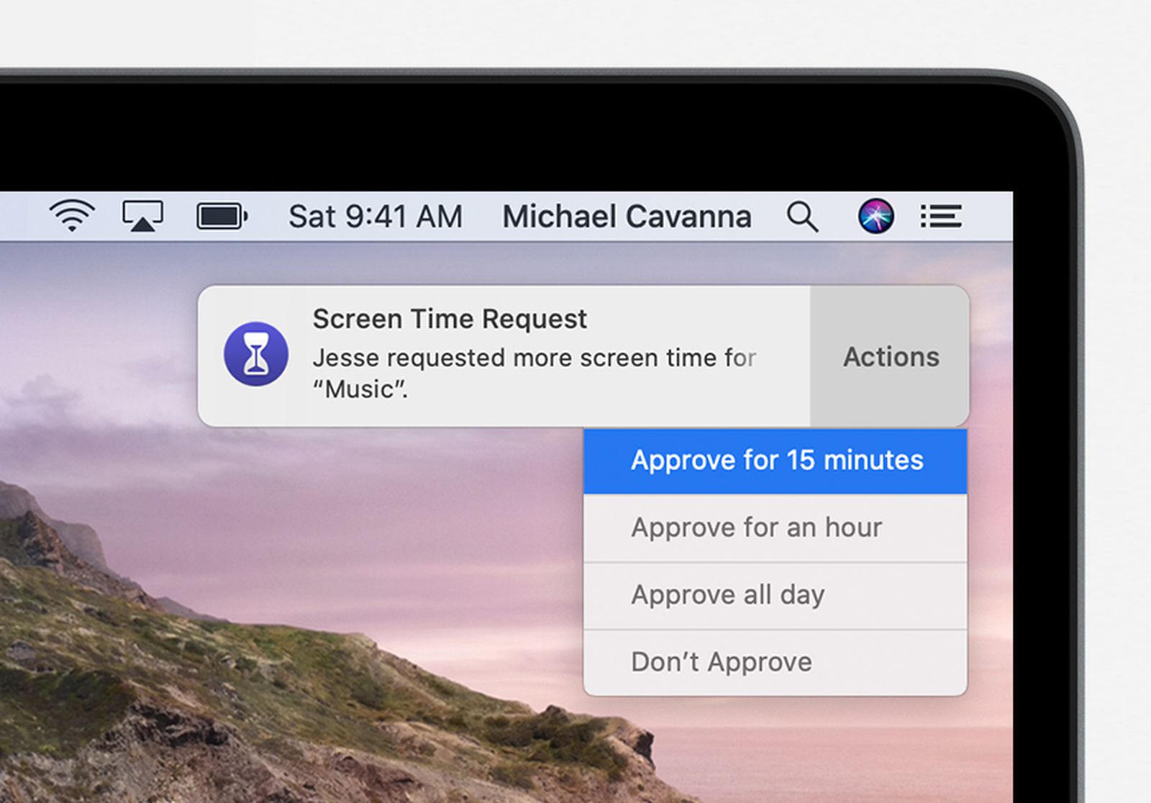Open Notification Center

tap(941, 215)
